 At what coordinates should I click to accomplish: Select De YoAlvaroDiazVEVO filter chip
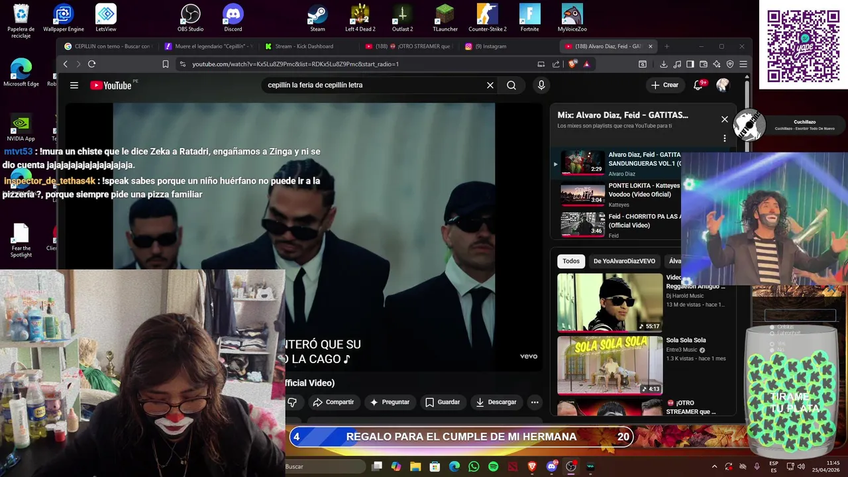coord(624,261)
